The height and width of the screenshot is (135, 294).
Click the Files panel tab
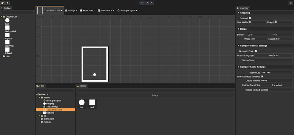(x=40, y=86)
